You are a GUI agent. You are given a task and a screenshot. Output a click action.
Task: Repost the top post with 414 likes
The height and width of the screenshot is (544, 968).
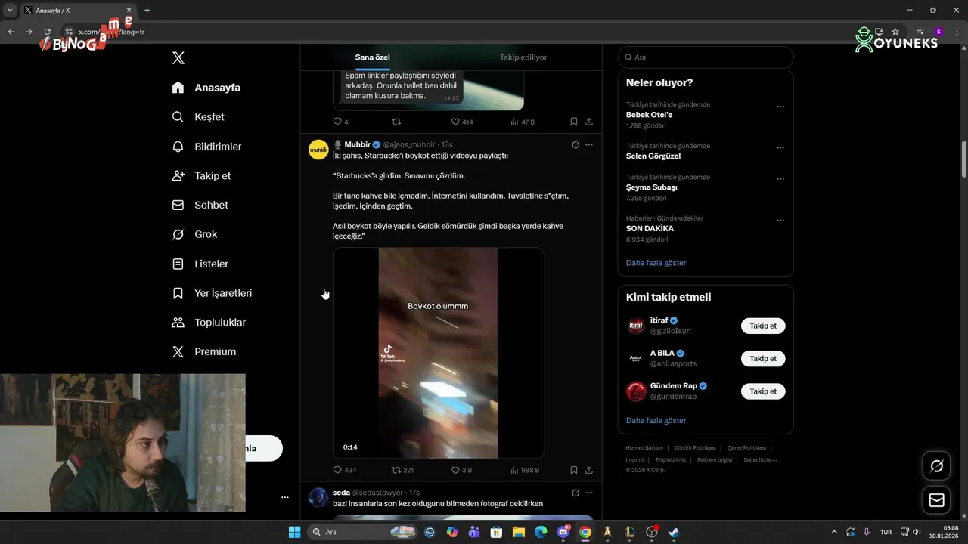point(396,122)
